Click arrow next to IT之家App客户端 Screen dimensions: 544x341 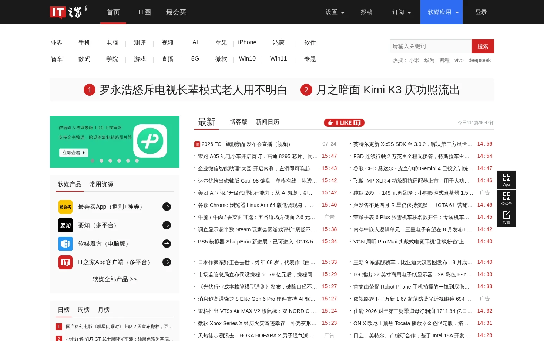[167, 262]
